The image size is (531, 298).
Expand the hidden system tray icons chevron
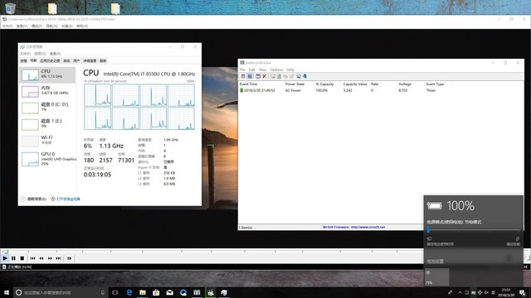[460, 292]
